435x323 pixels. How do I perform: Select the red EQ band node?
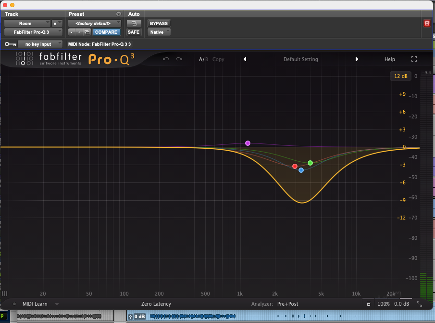(x=295, y=167)
